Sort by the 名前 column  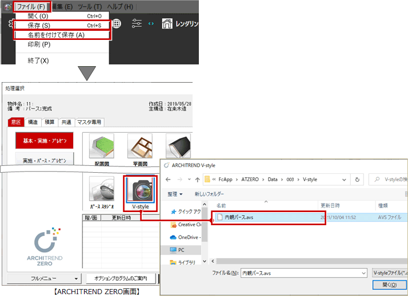[265, 206]
